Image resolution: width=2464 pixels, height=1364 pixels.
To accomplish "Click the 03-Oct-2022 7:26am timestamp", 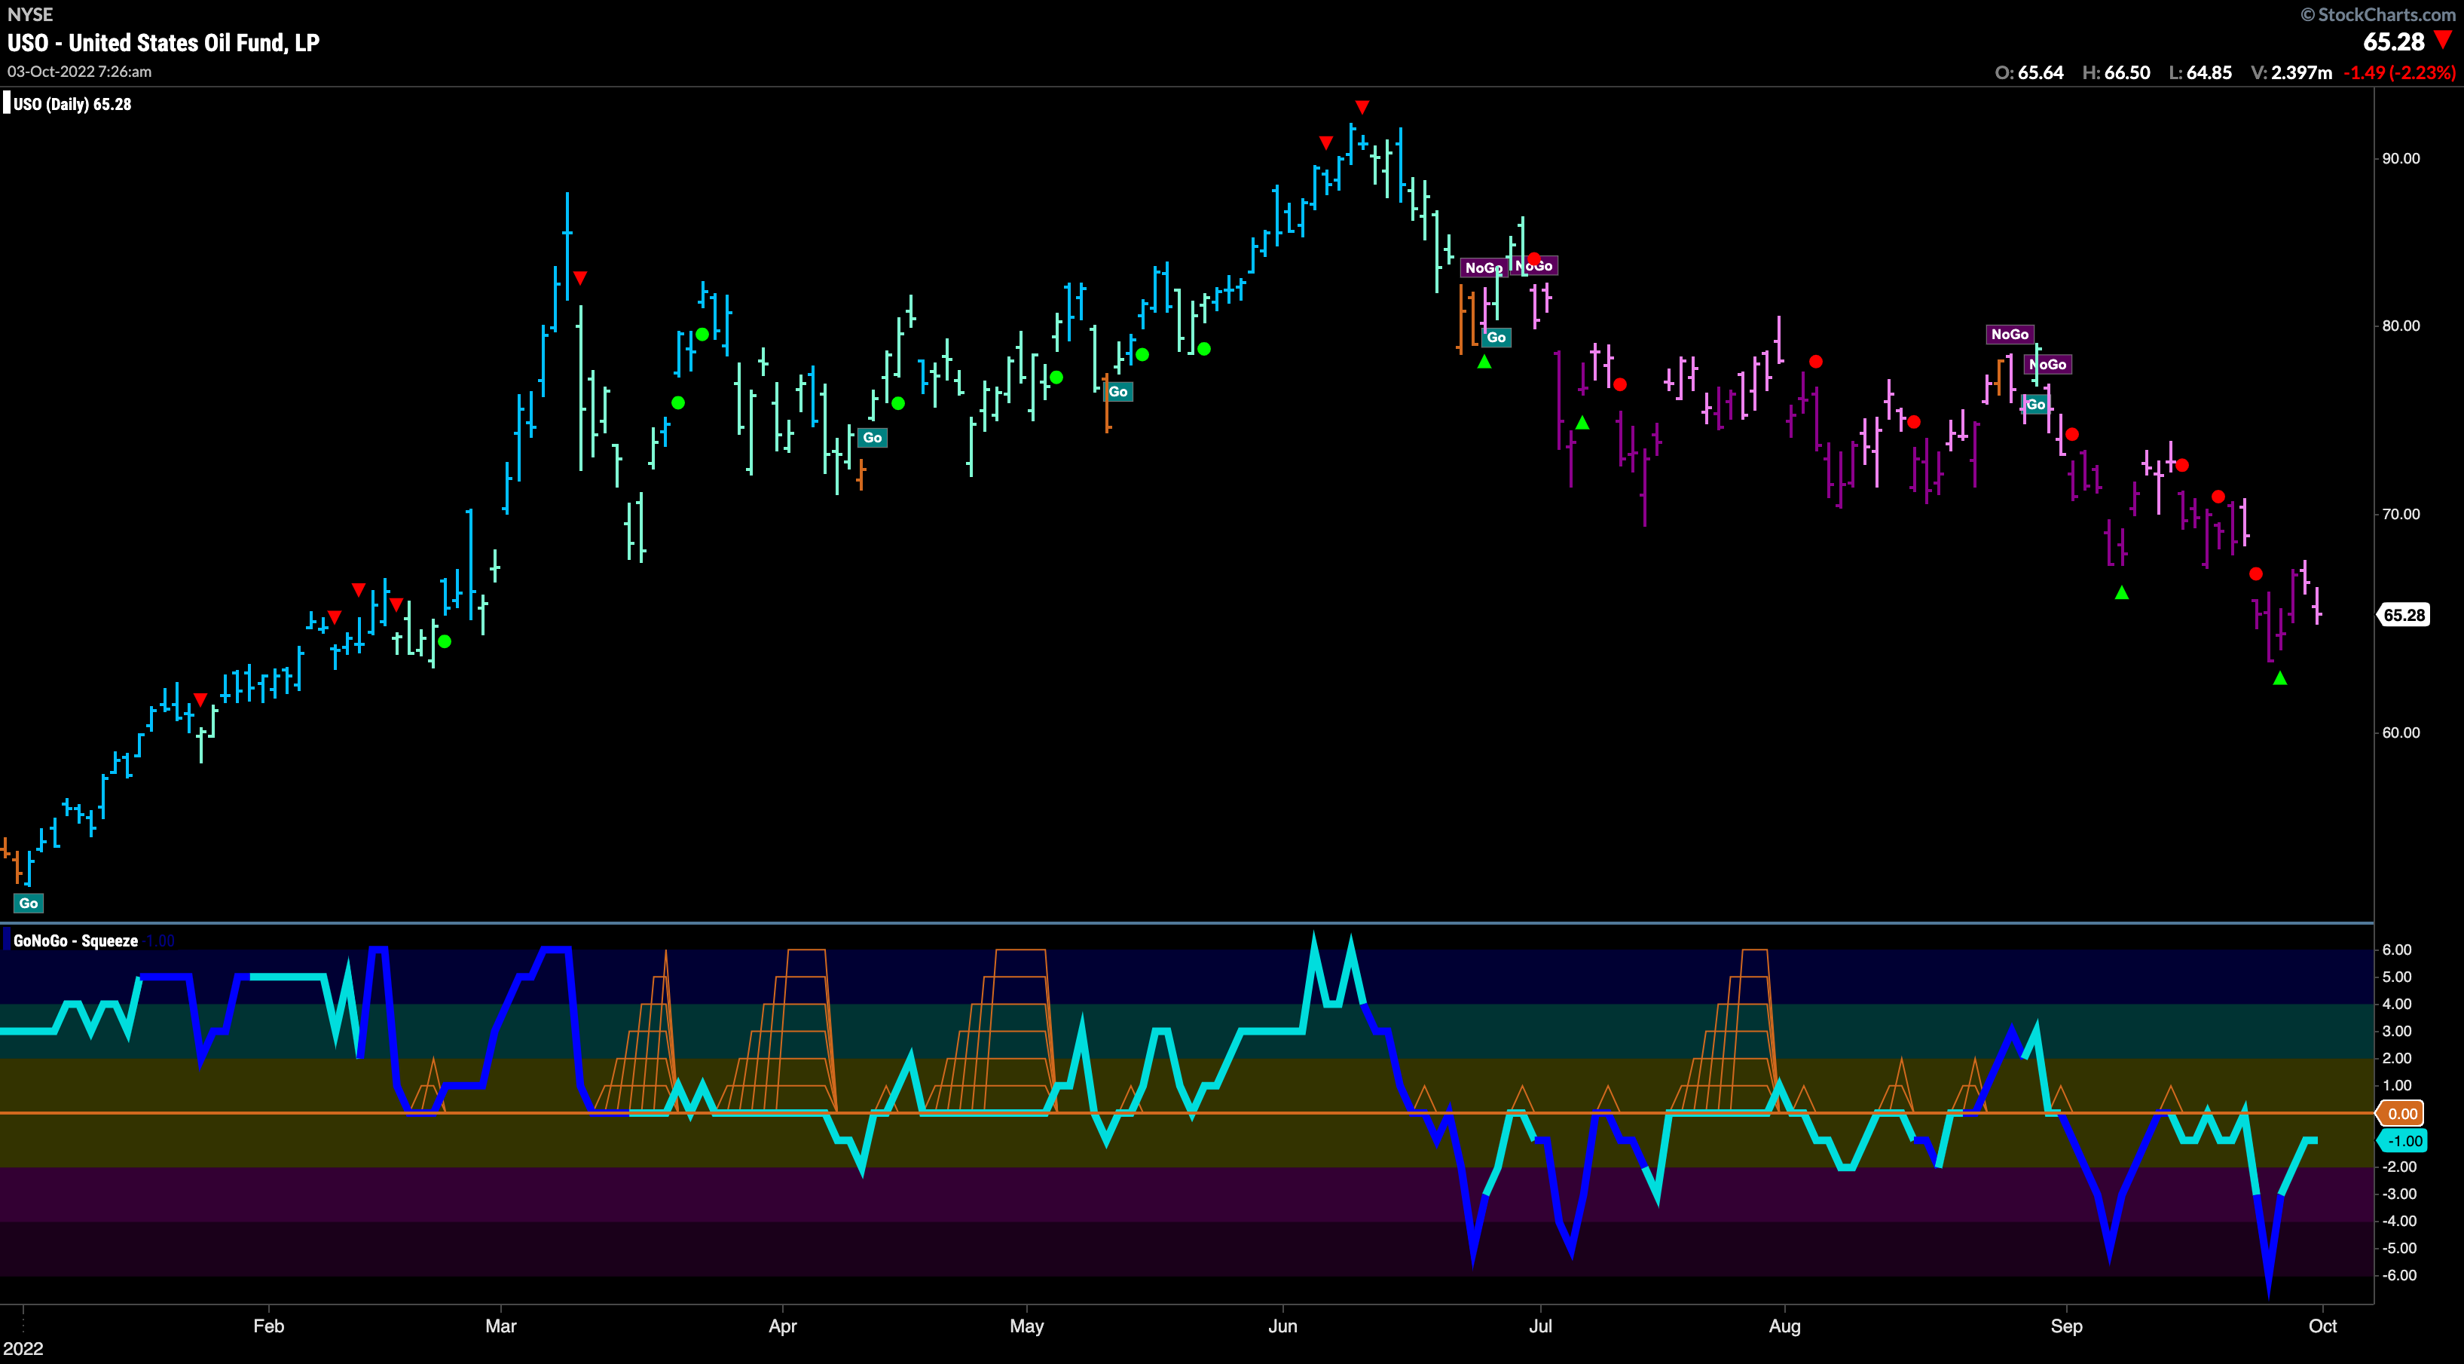I will click(79, 72).
